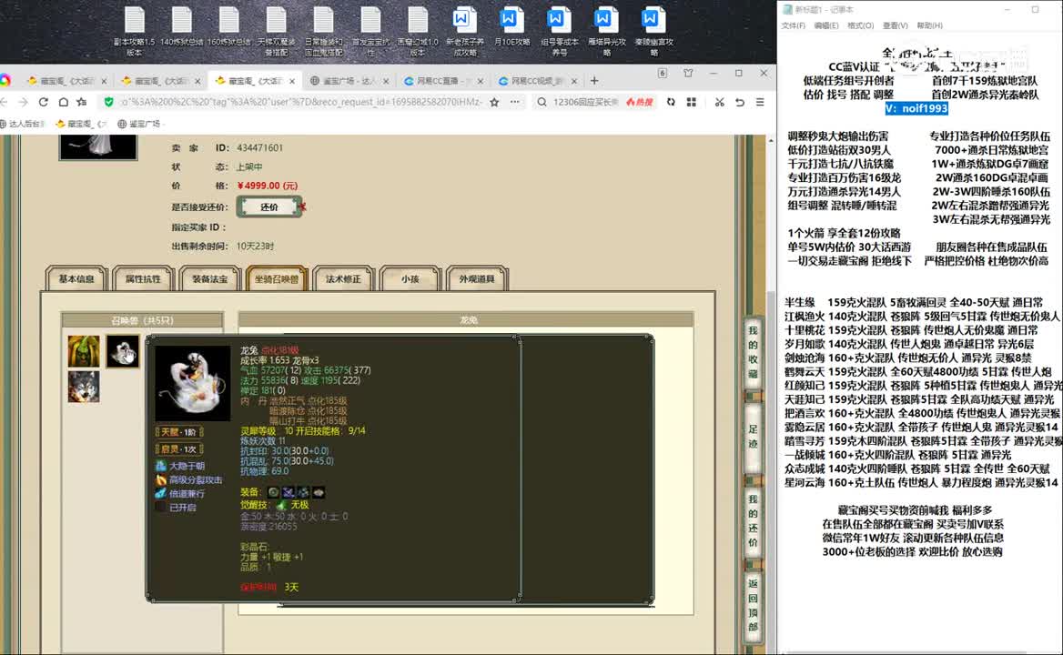Viewport: 1063px width, 655px height.
Task: Click the browser forward arrow
Action: pos(23,102)
